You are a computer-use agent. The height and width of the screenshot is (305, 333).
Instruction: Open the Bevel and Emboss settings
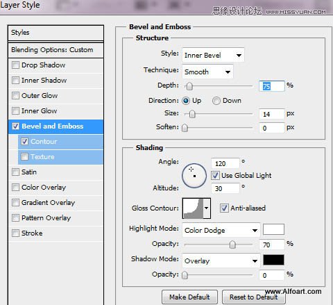53,126
